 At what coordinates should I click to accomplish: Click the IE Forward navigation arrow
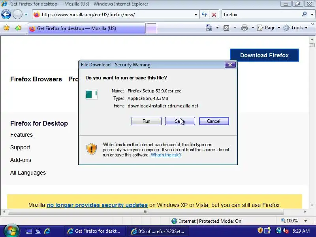(x=17, y=15)
